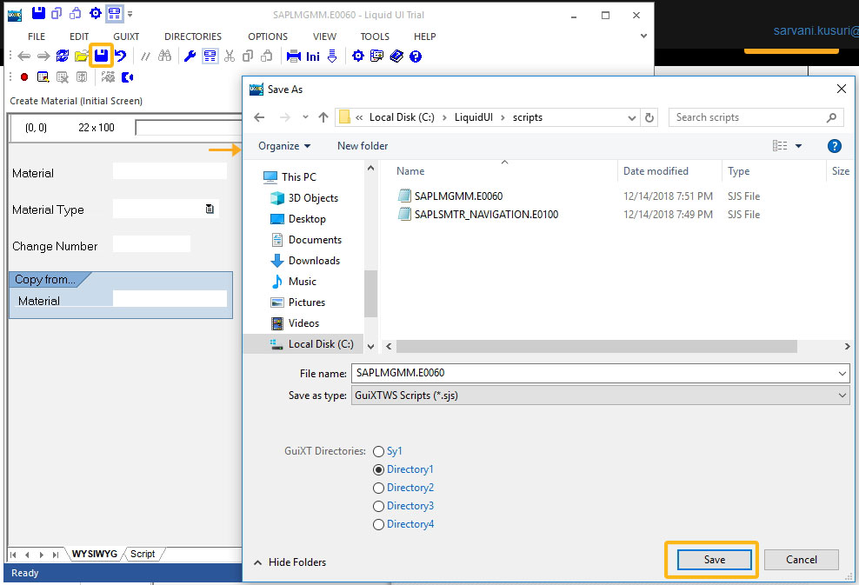
Task: Click the File name input field
Action: pyautogui.click(x=593, y=374)
